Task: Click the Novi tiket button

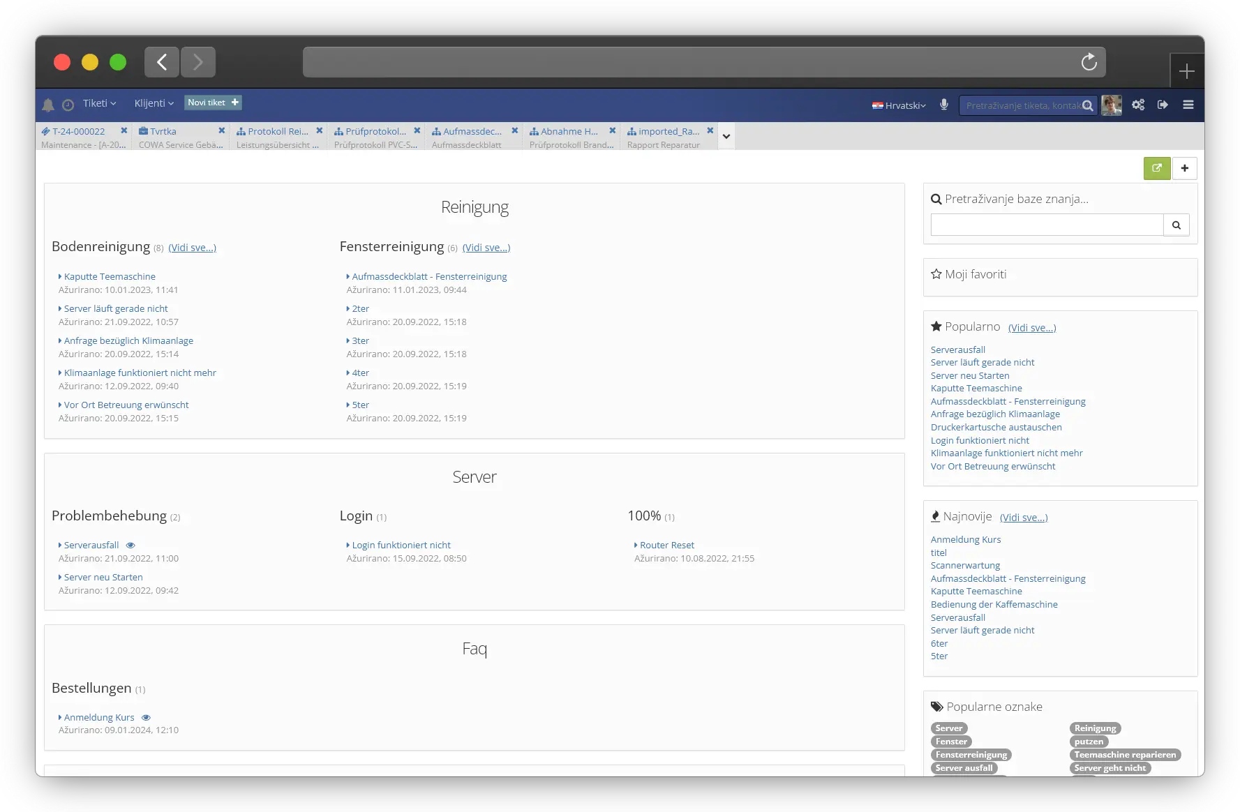Action: 213,103
